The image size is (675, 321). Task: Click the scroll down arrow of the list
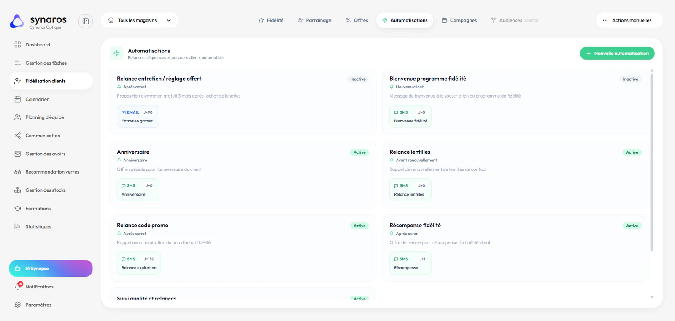click(x=652, y=297)
